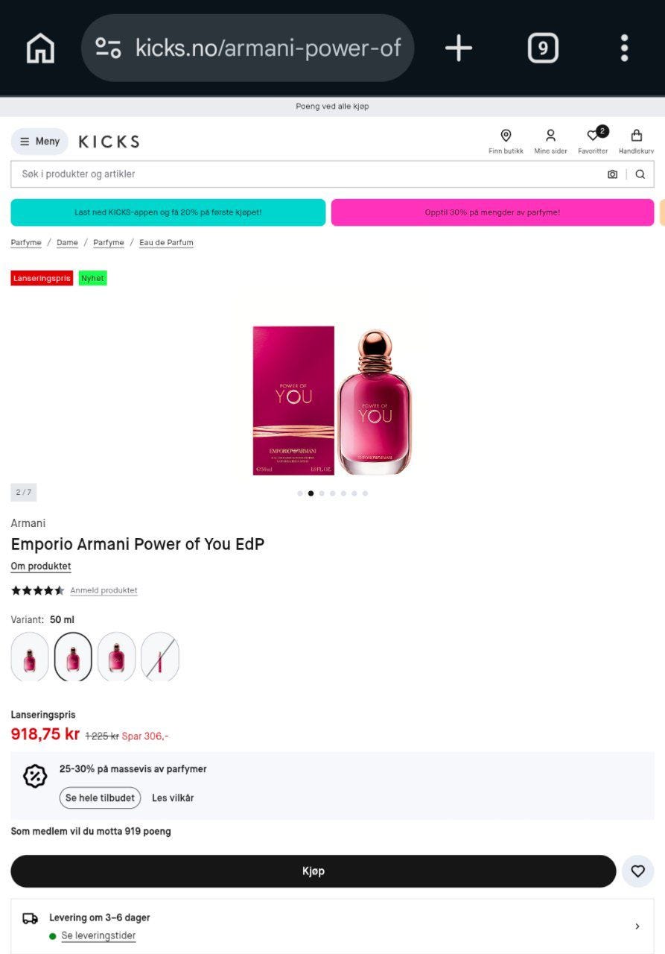This screenshot has width=665, height=954.
Task: Open the Meny hamburger menu
Action: [x=39, y=142]
